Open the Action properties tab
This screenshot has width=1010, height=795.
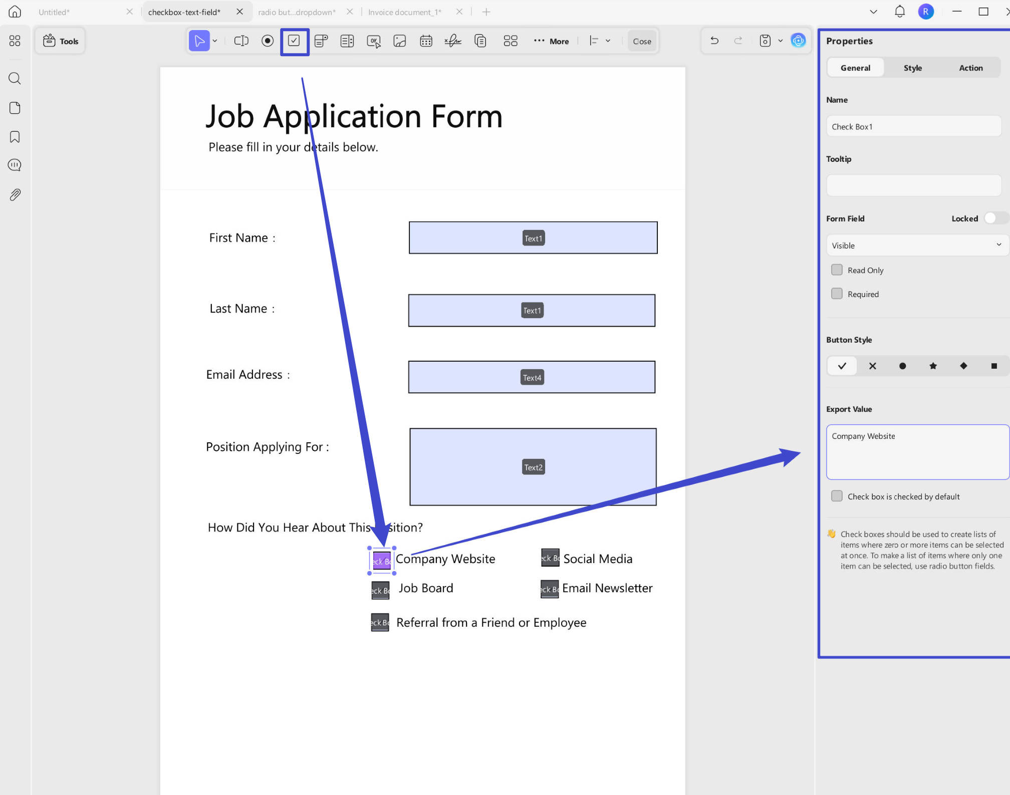tap(970, 68)
